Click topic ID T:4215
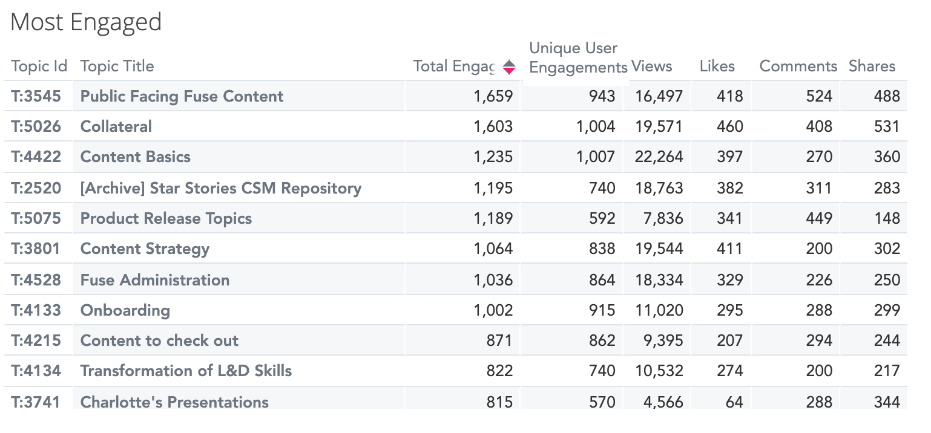The width and height of the screenshot is (931, 433). coord(36,340)
